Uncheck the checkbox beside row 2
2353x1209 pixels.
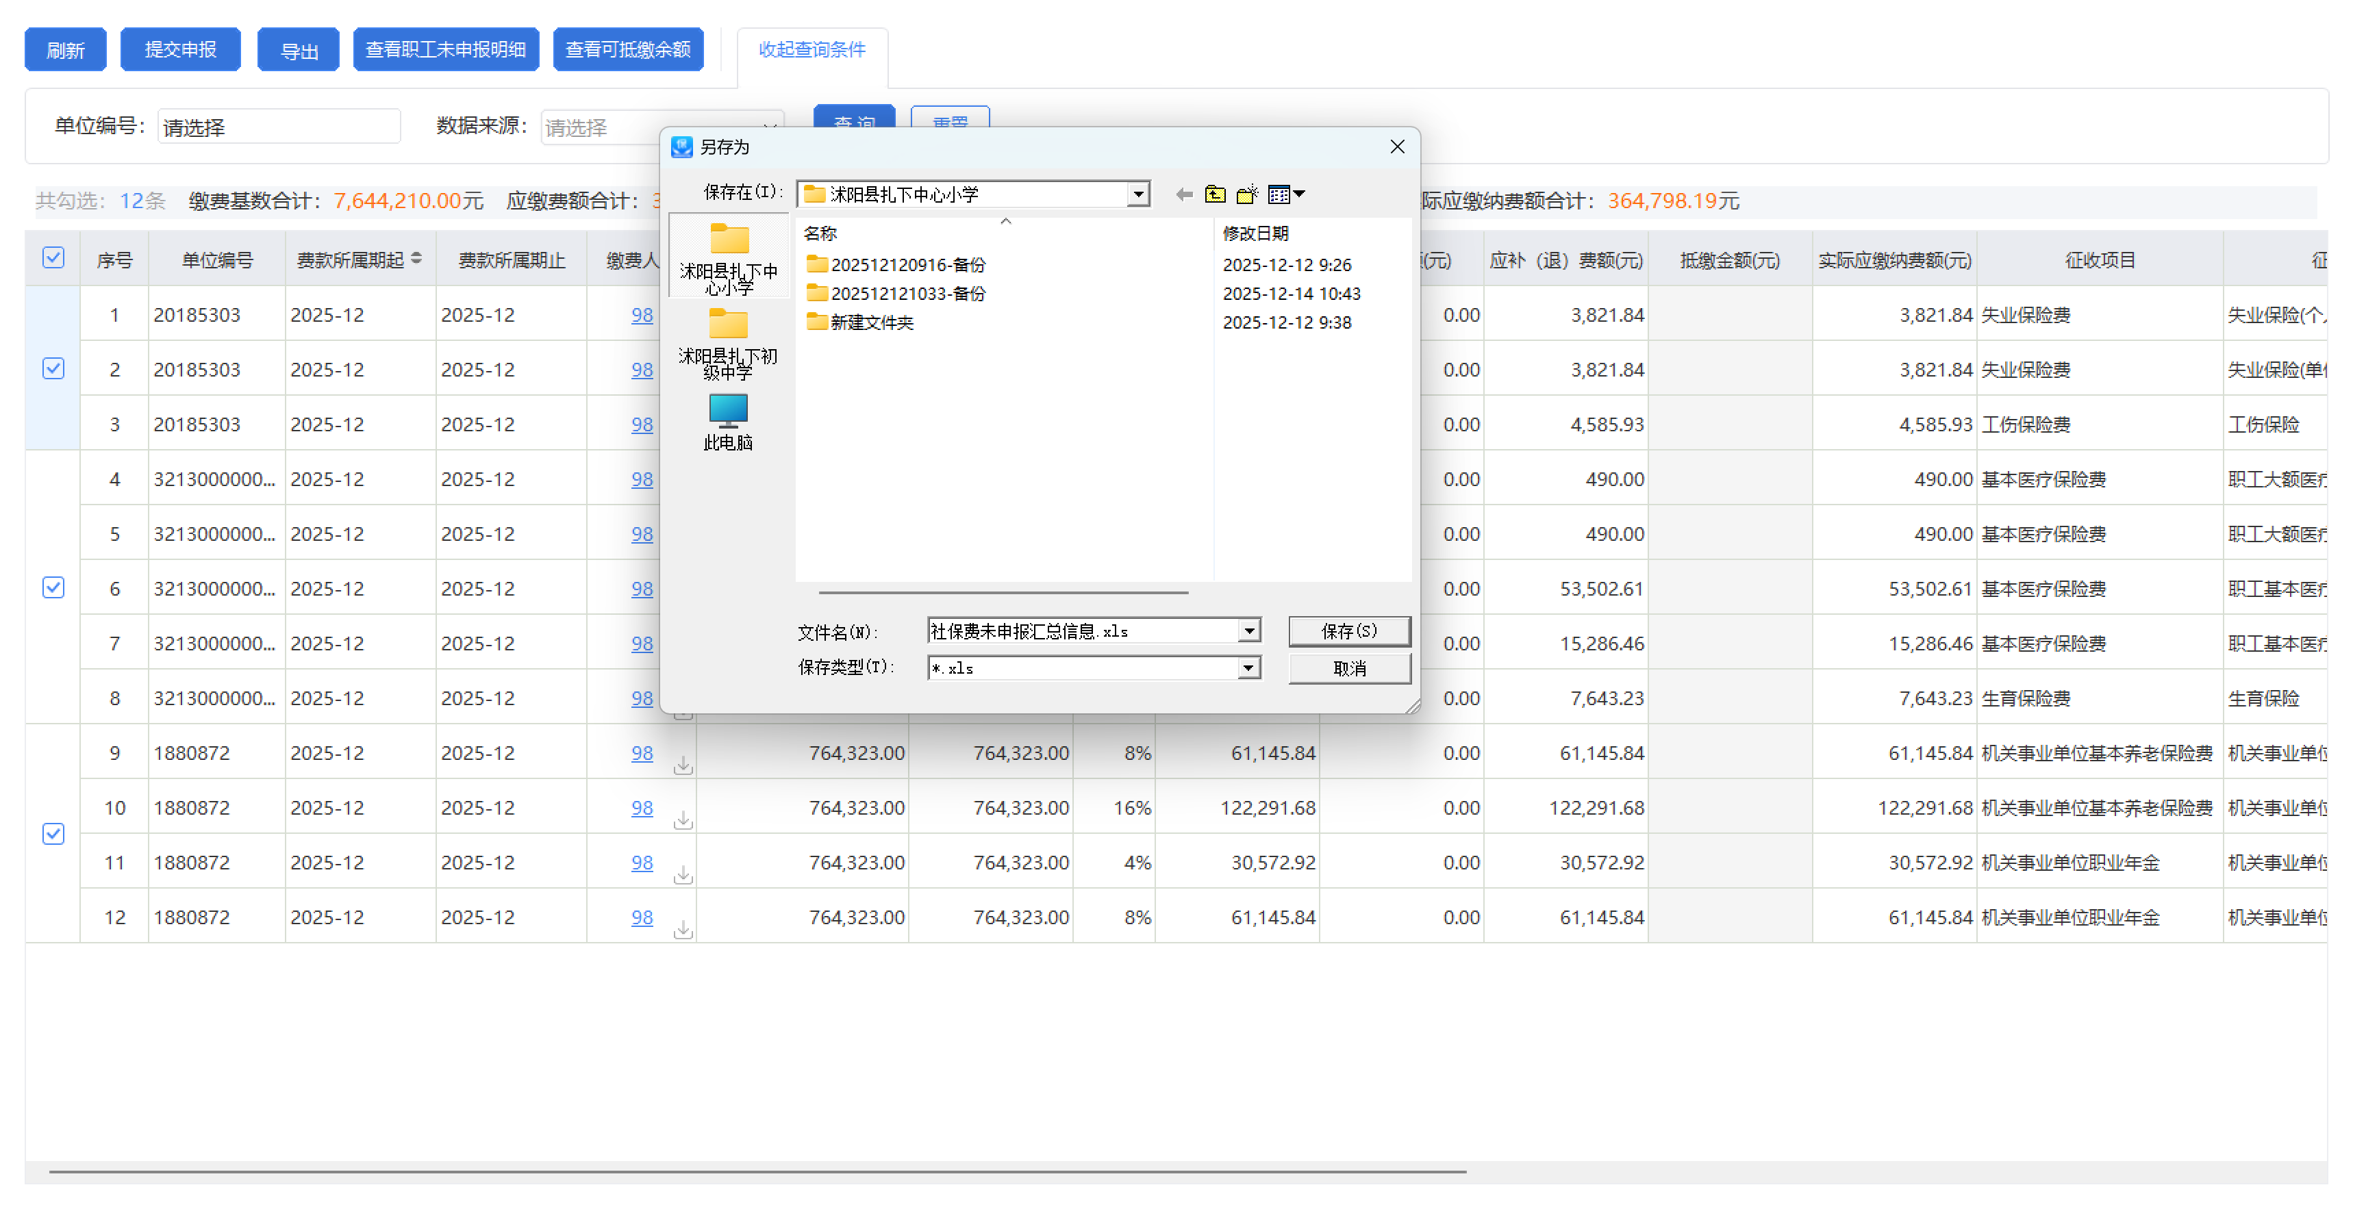point(54,369)
